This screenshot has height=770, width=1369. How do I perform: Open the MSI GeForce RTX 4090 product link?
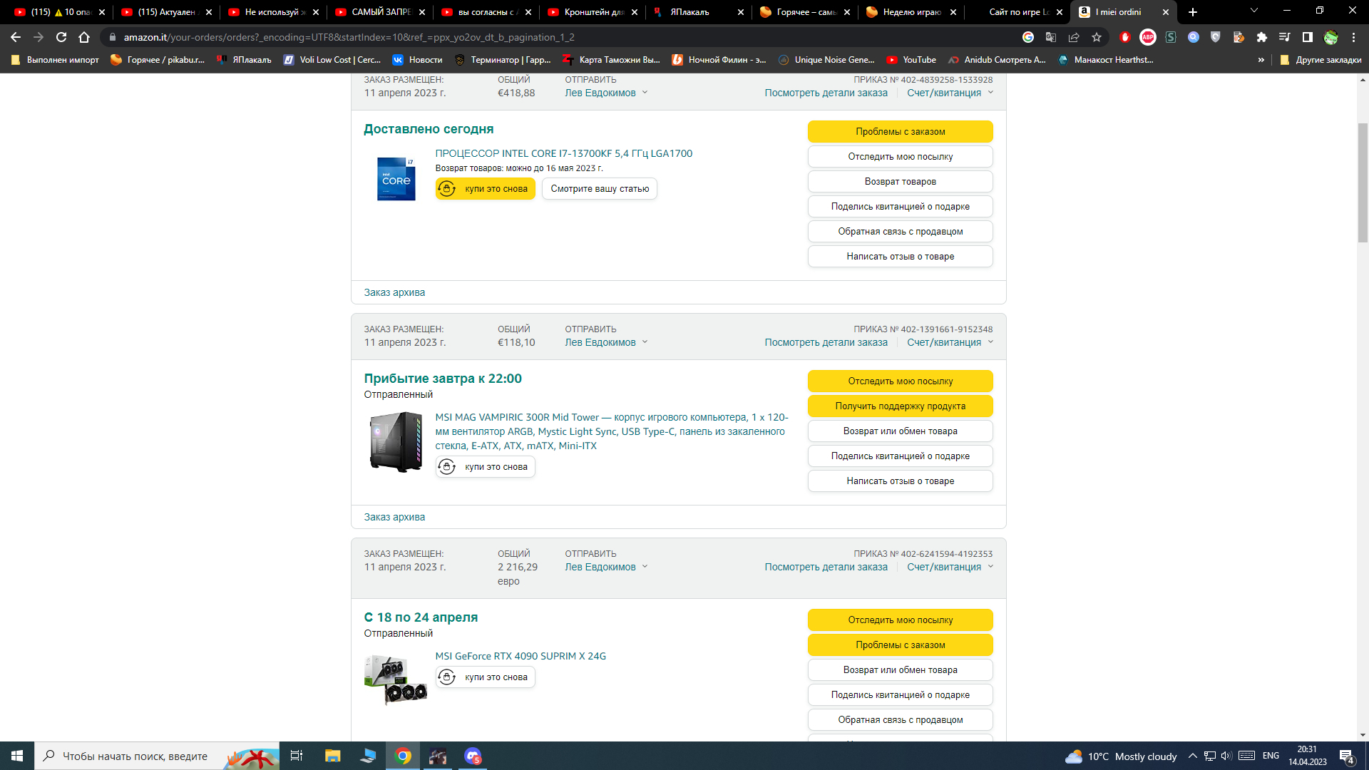521,656
